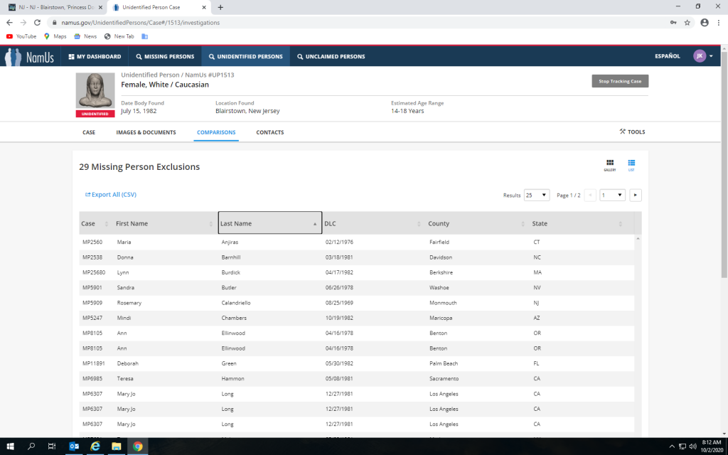Click the JK user avatar

tap(700, 56)
